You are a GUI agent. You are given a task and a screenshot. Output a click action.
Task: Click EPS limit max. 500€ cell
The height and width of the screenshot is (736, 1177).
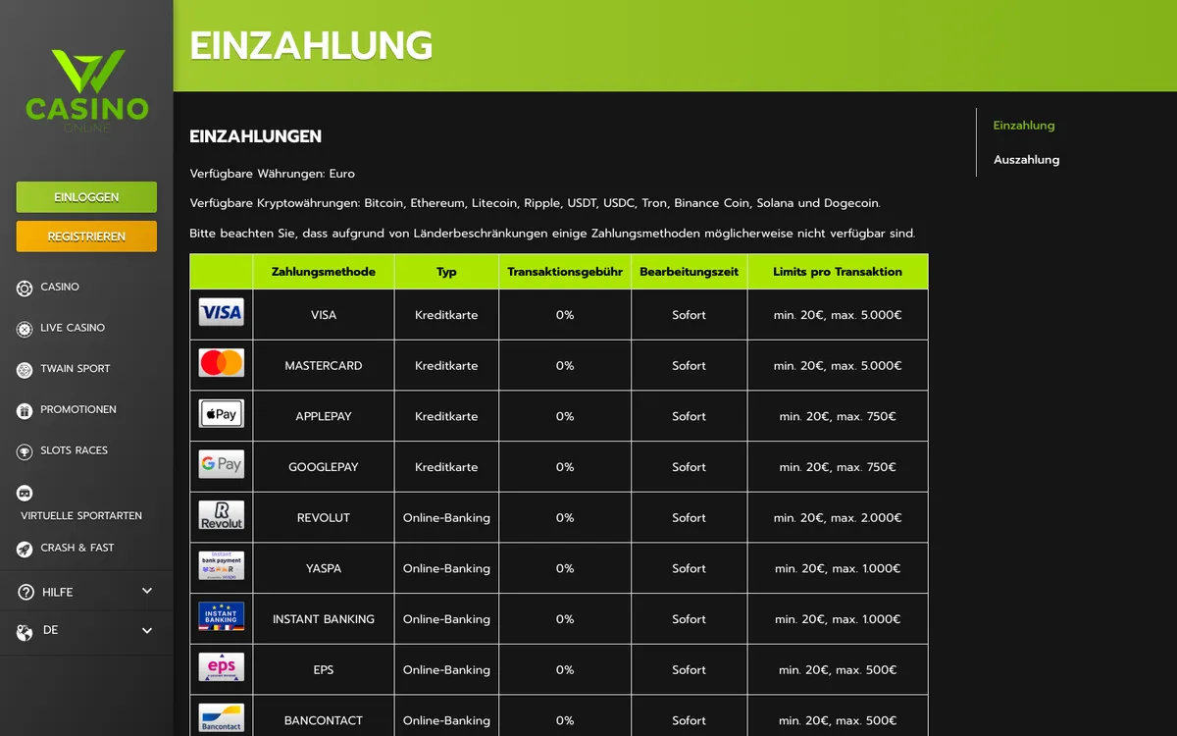tap(838, 670)
